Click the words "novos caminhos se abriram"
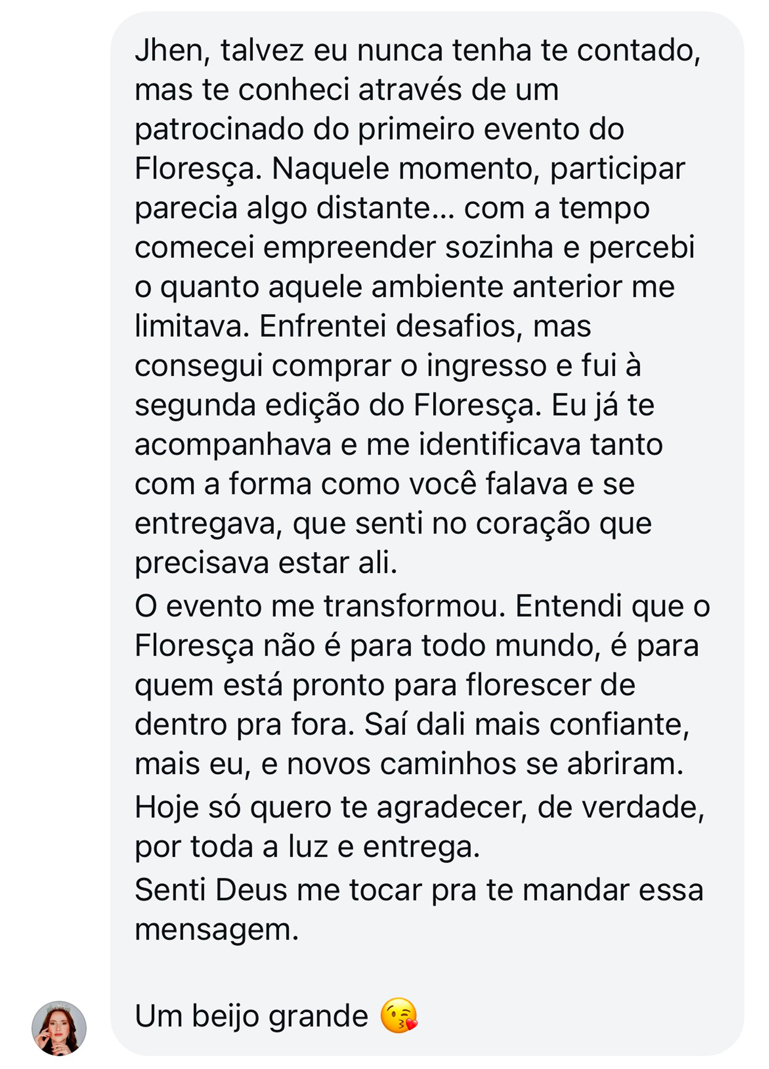Image resolution: width=769 pixels, height=1069 pixels. [x=484, y=764]
